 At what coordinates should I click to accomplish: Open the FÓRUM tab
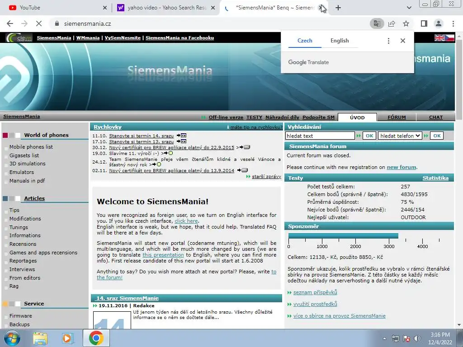(x=397, y=117)
